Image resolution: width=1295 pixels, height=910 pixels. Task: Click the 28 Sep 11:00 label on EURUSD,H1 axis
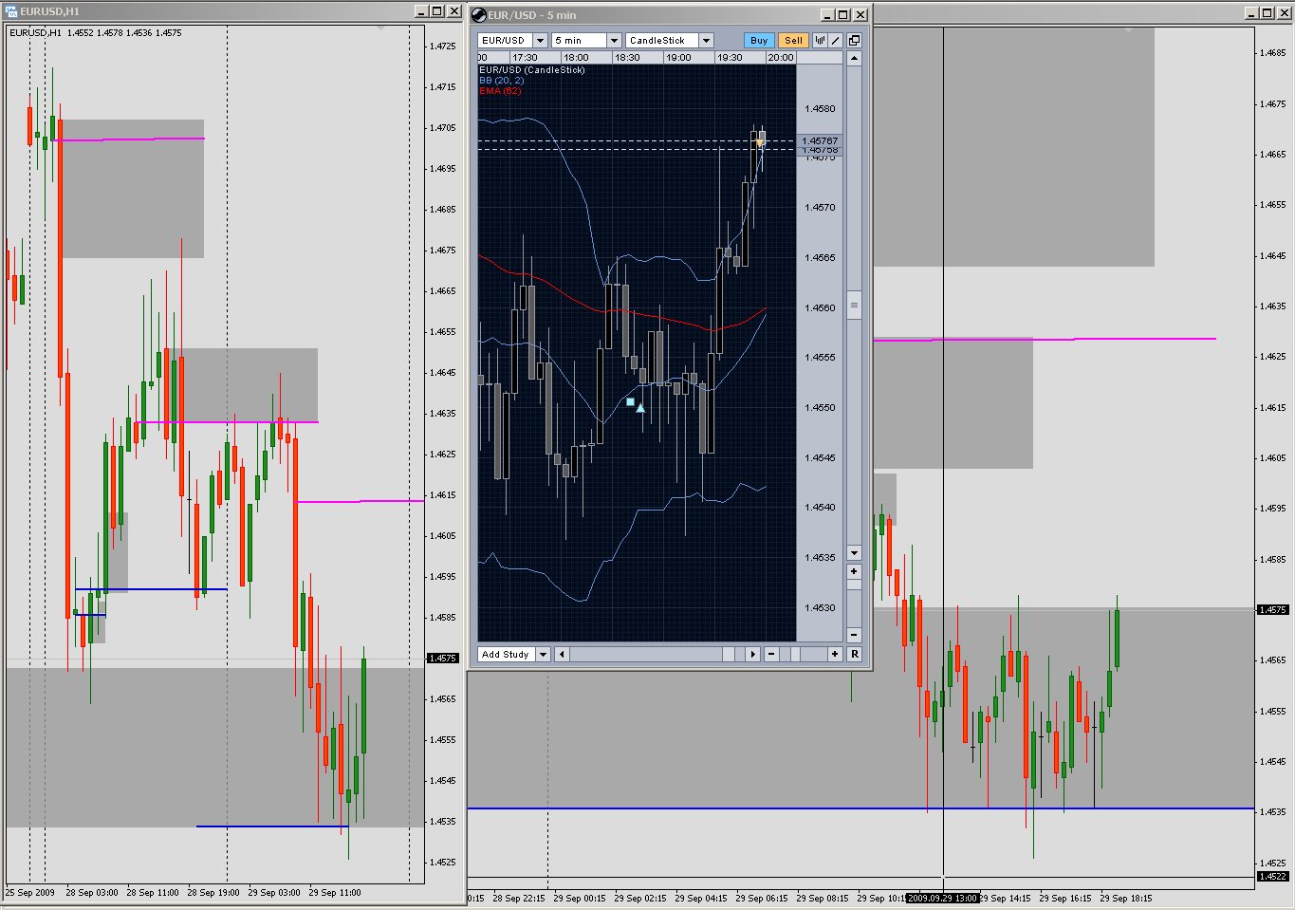coord(153,893)
